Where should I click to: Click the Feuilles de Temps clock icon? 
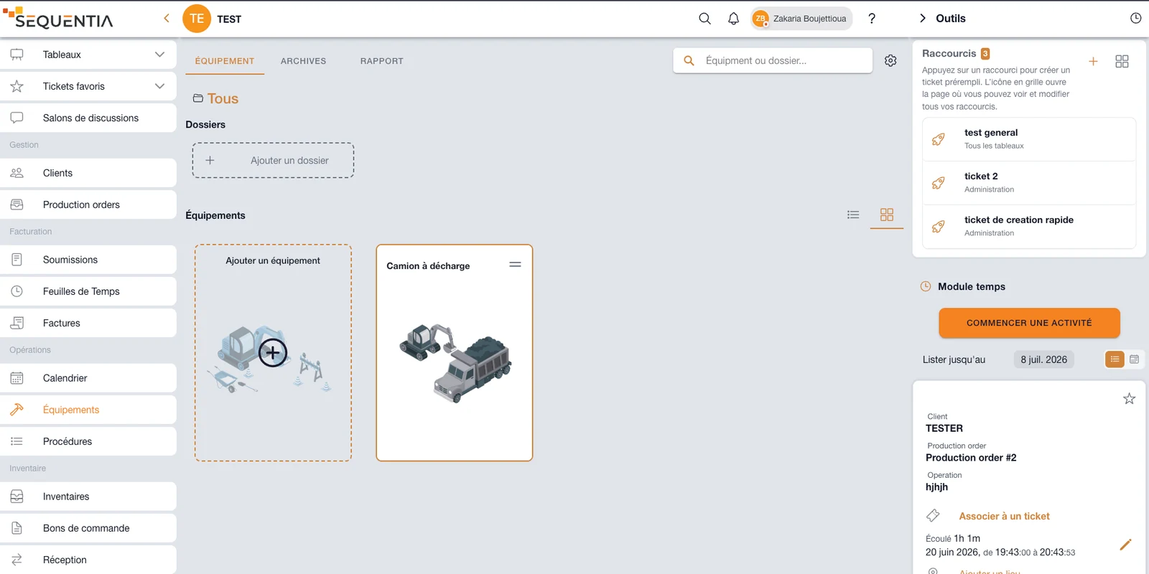pyautogui.click(x=17, y=291)
